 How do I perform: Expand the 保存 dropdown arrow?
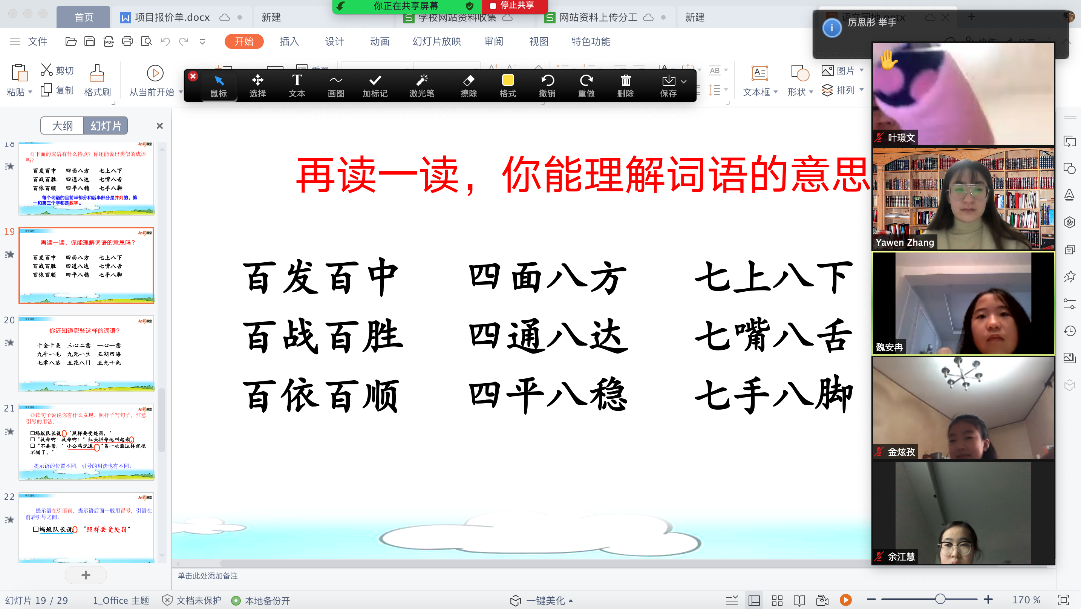coord(684,81)
